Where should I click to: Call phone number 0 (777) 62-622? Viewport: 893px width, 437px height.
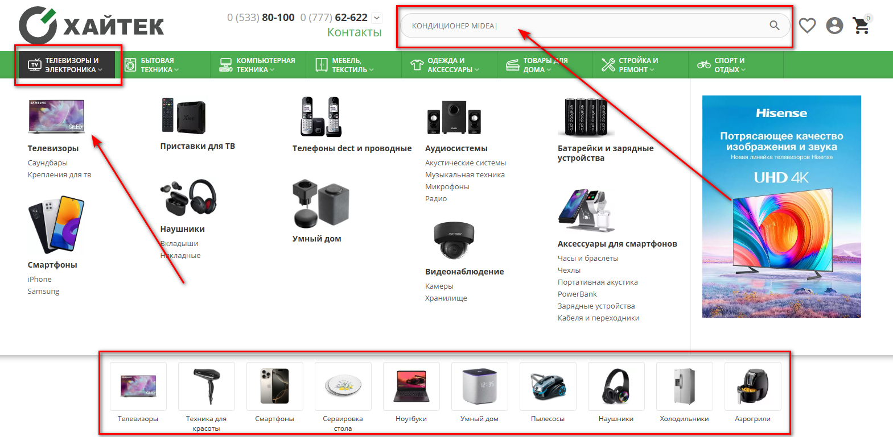coord(334,18)
